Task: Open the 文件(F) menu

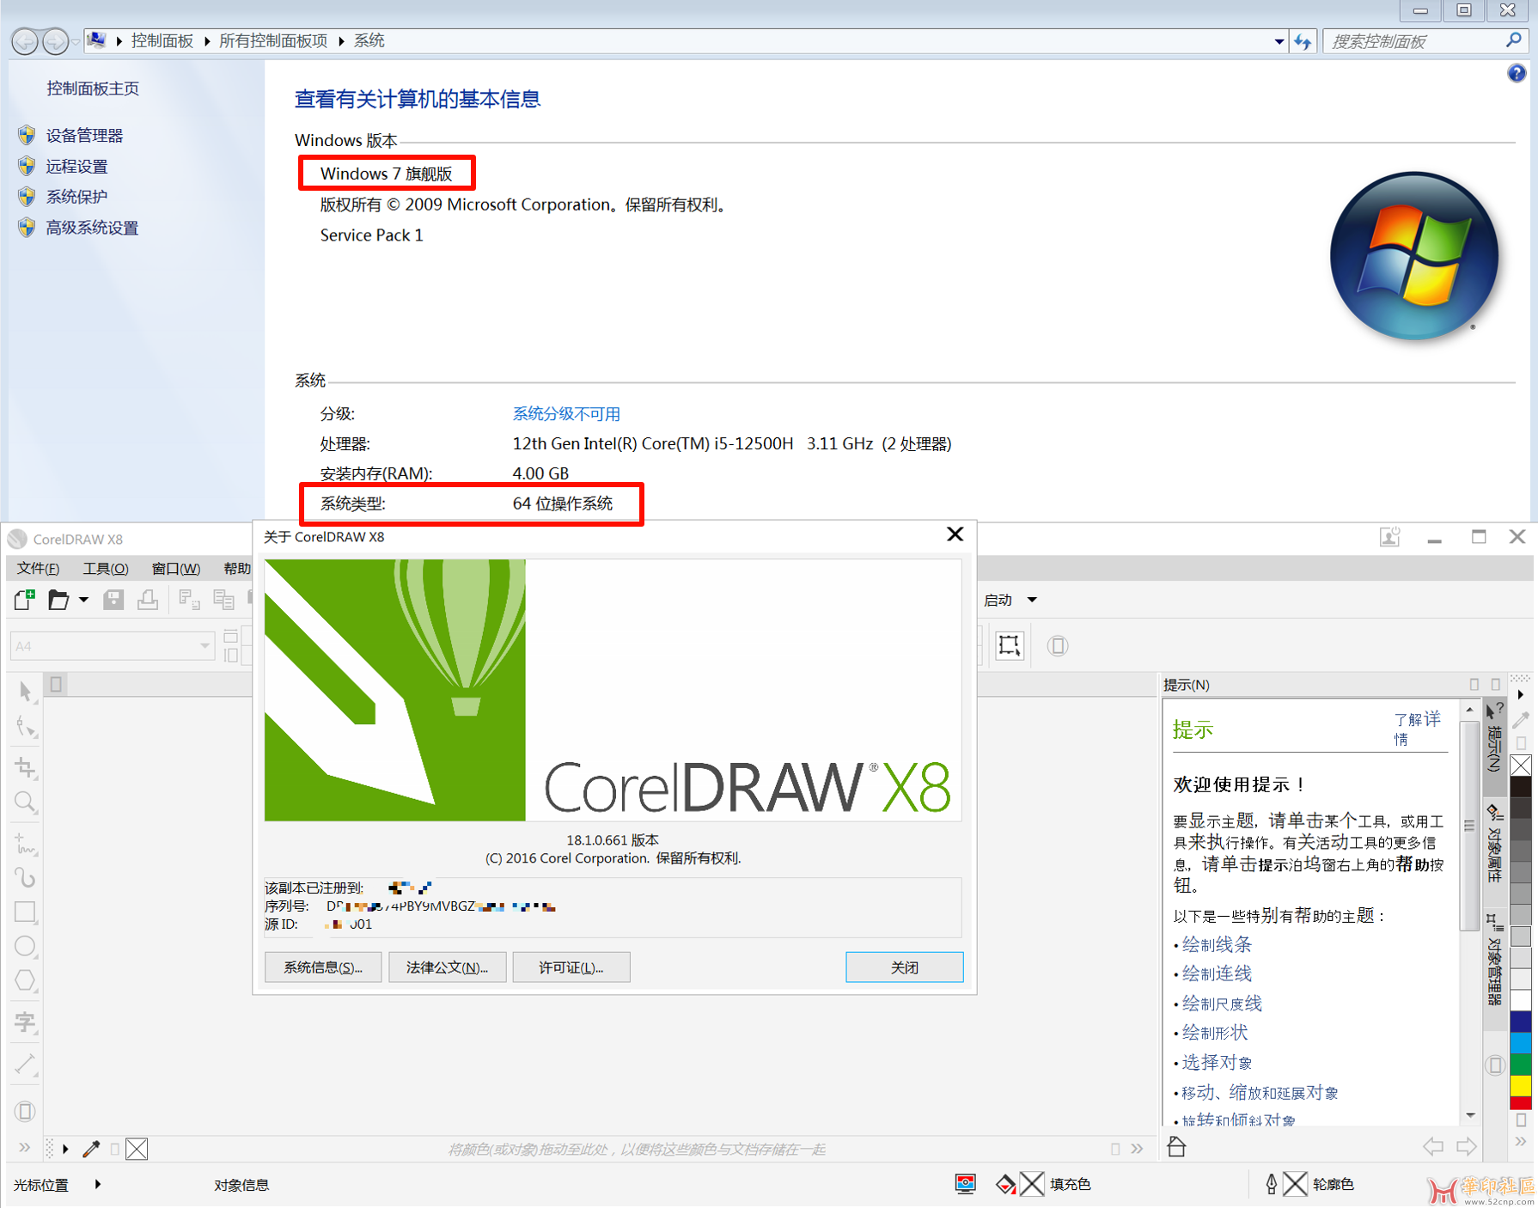Action: point(38,569)
